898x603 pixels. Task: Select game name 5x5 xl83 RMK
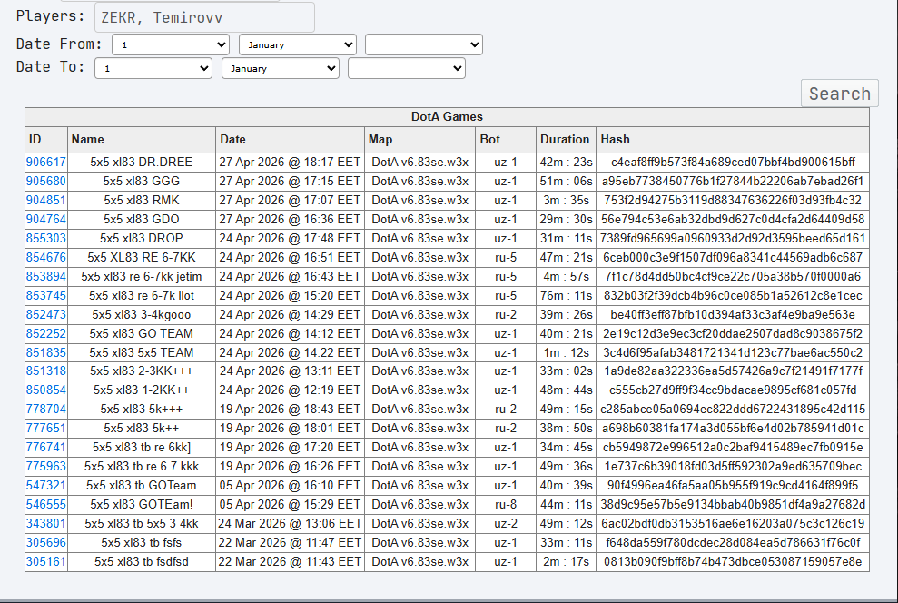coord(142,200)
